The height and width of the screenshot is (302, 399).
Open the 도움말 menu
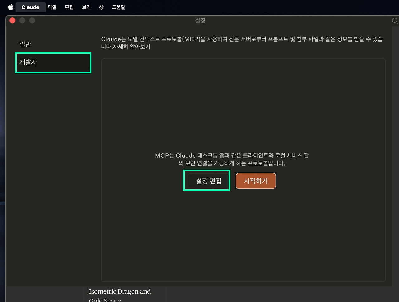[x=118, y=7]
